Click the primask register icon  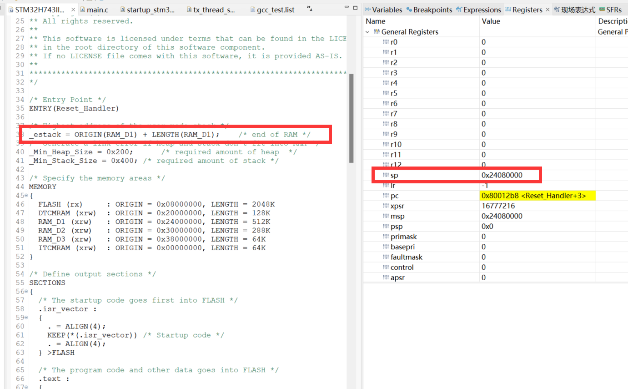click(x=386, y=237)
